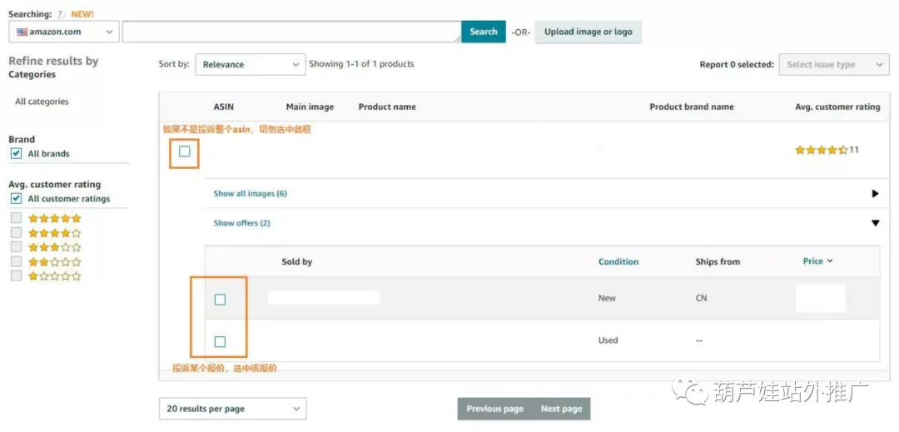Image resolution: width=899 pixels, height=432 pixels.
Task: Collapse the Show offers arrow
Action: (x=875, y=223)
